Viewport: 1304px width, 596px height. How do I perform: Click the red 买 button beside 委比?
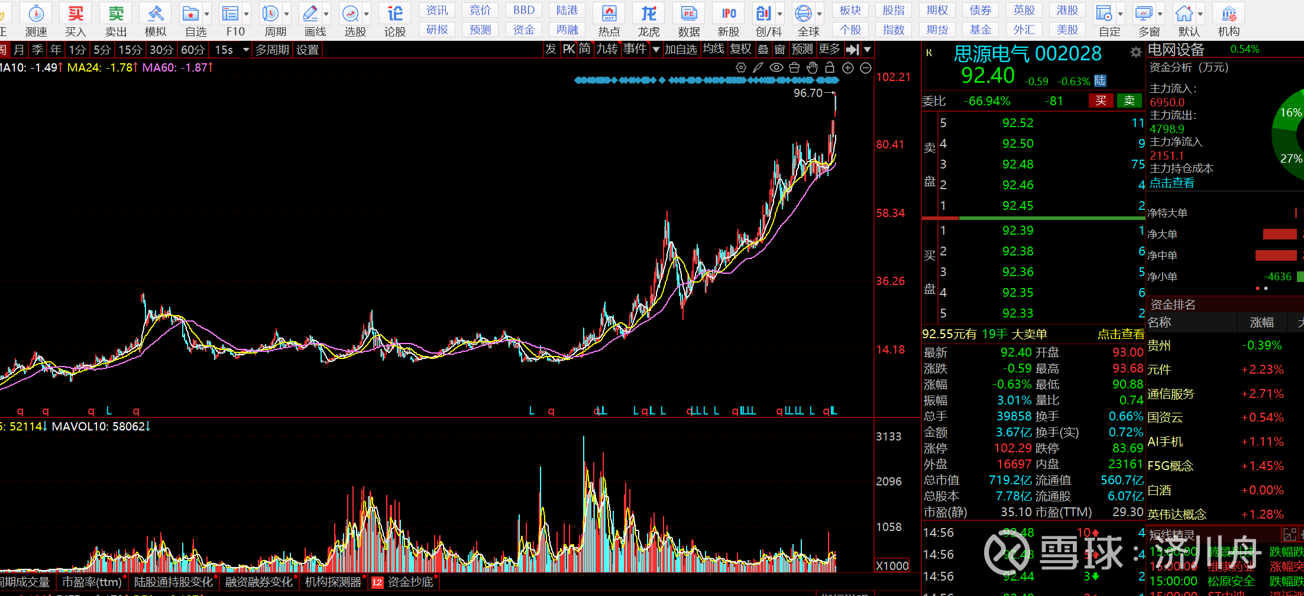click(1101, 101)
